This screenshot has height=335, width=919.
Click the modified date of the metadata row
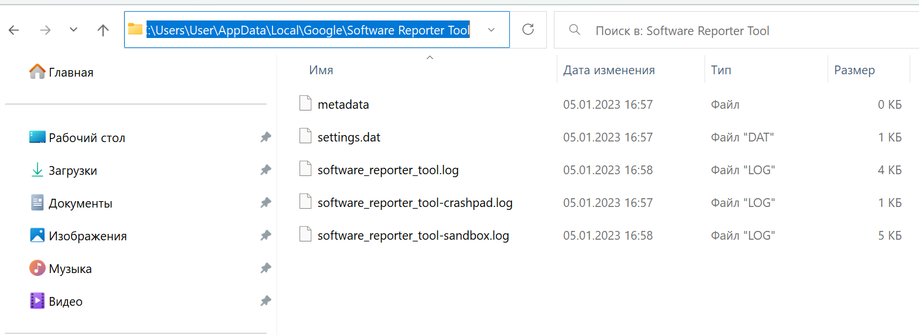(608, 105)
